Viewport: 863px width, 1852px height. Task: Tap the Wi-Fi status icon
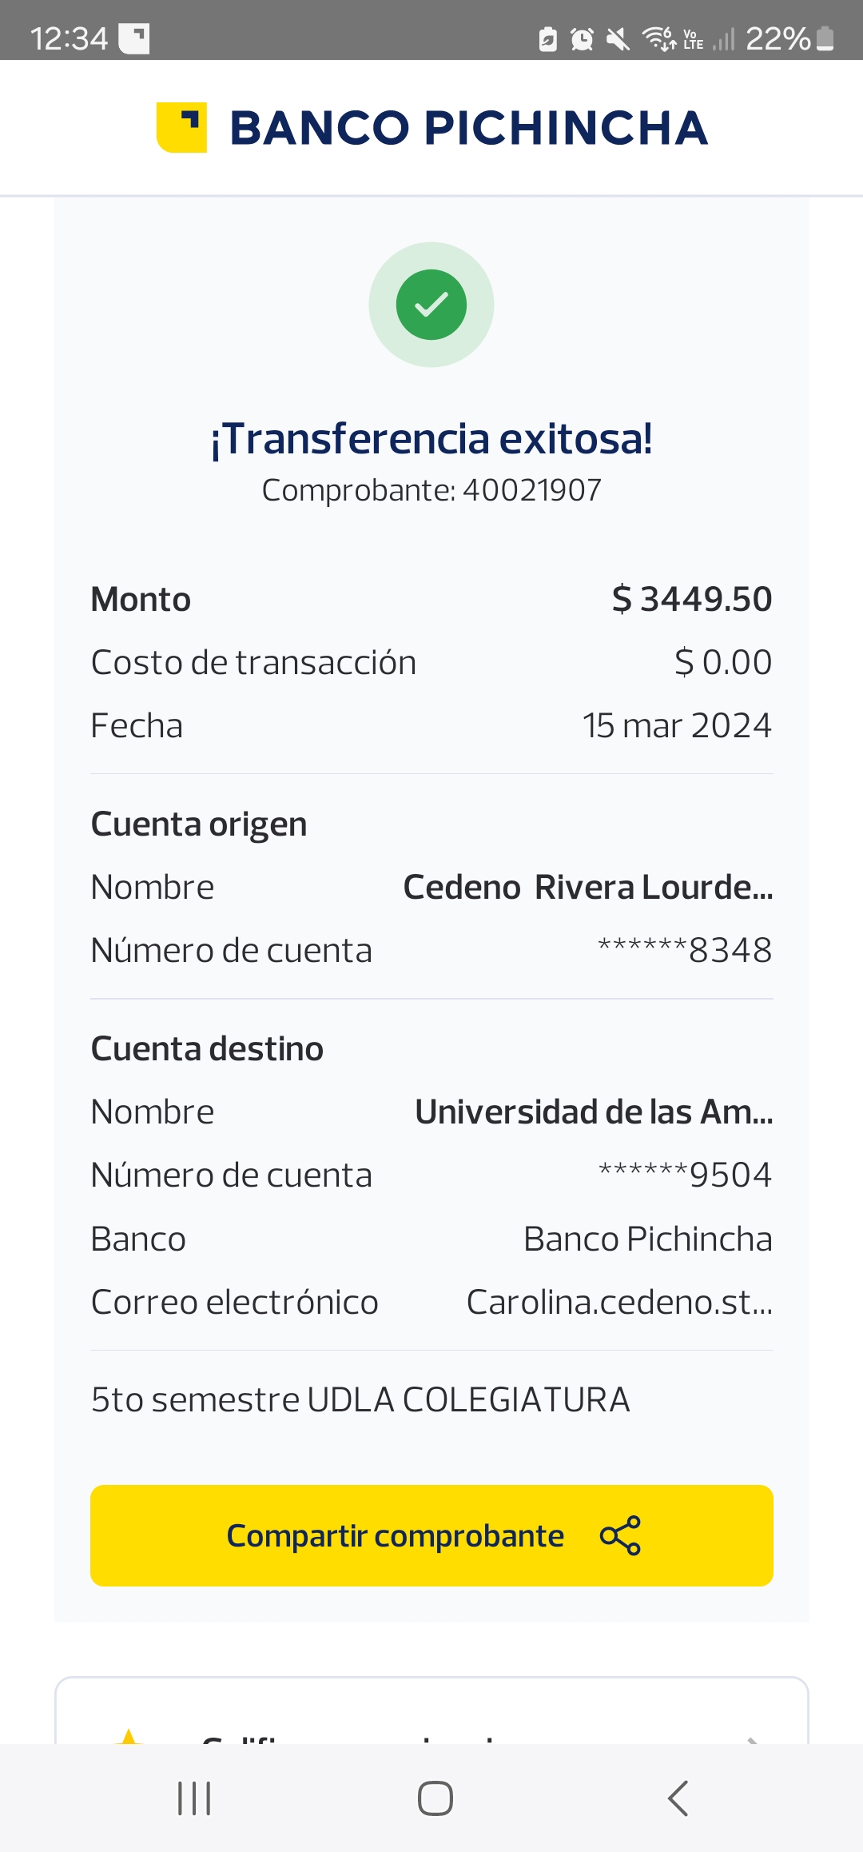[x=658, y=38]
